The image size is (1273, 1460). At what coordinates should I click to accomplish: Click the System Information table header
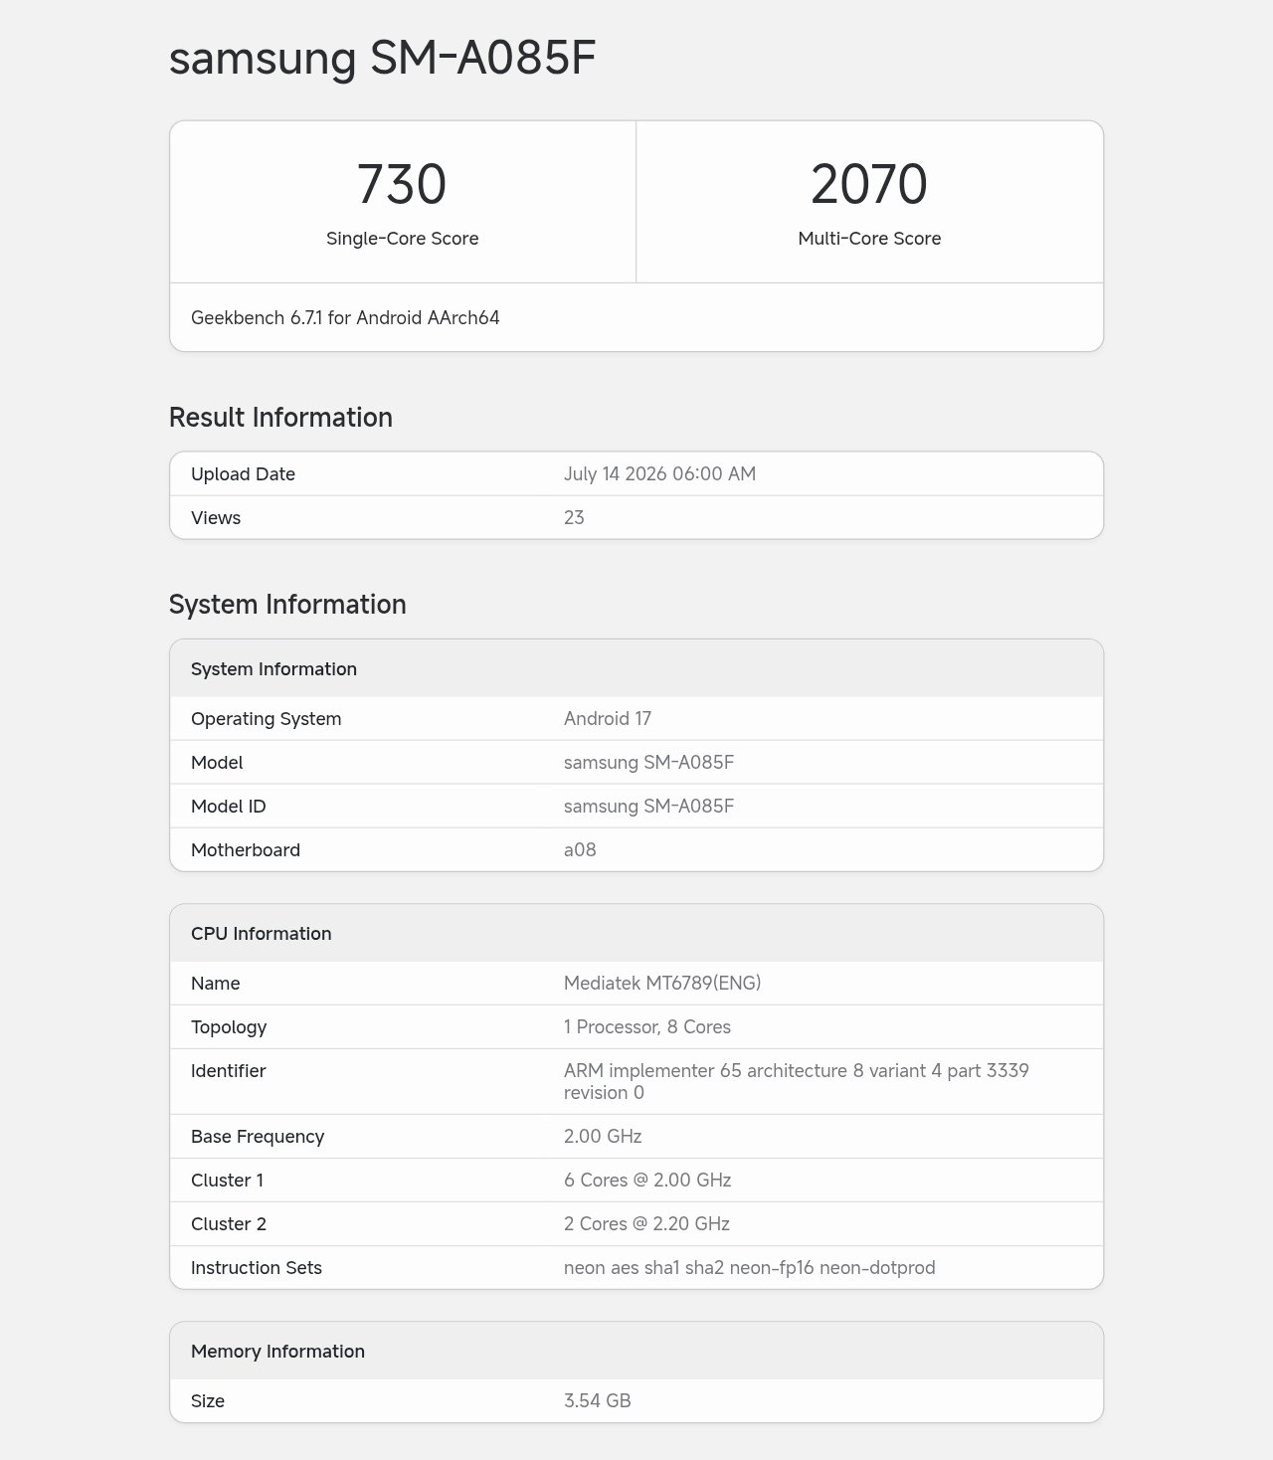(636, 668)
